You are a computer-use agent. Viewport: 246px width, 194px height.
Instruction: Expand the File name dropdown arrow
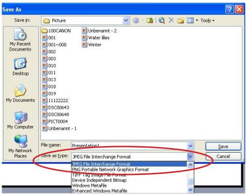[x=190, y=146]
